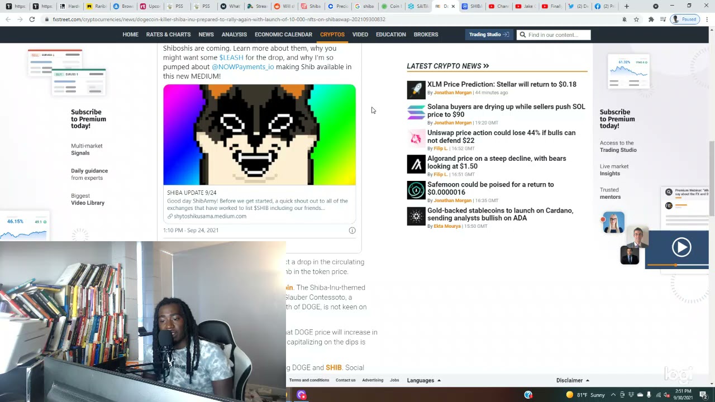
Task: Open Solana buyers drying up article
Action: [506, 111]
